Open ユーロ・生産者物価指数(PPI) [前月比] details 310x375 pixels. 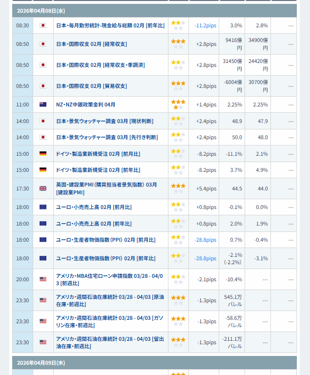tap(105, 240)
